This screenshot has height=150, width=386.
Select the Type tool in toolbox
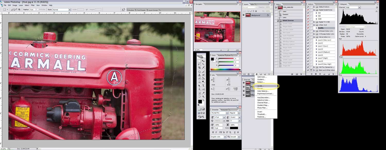pos(203,86)
